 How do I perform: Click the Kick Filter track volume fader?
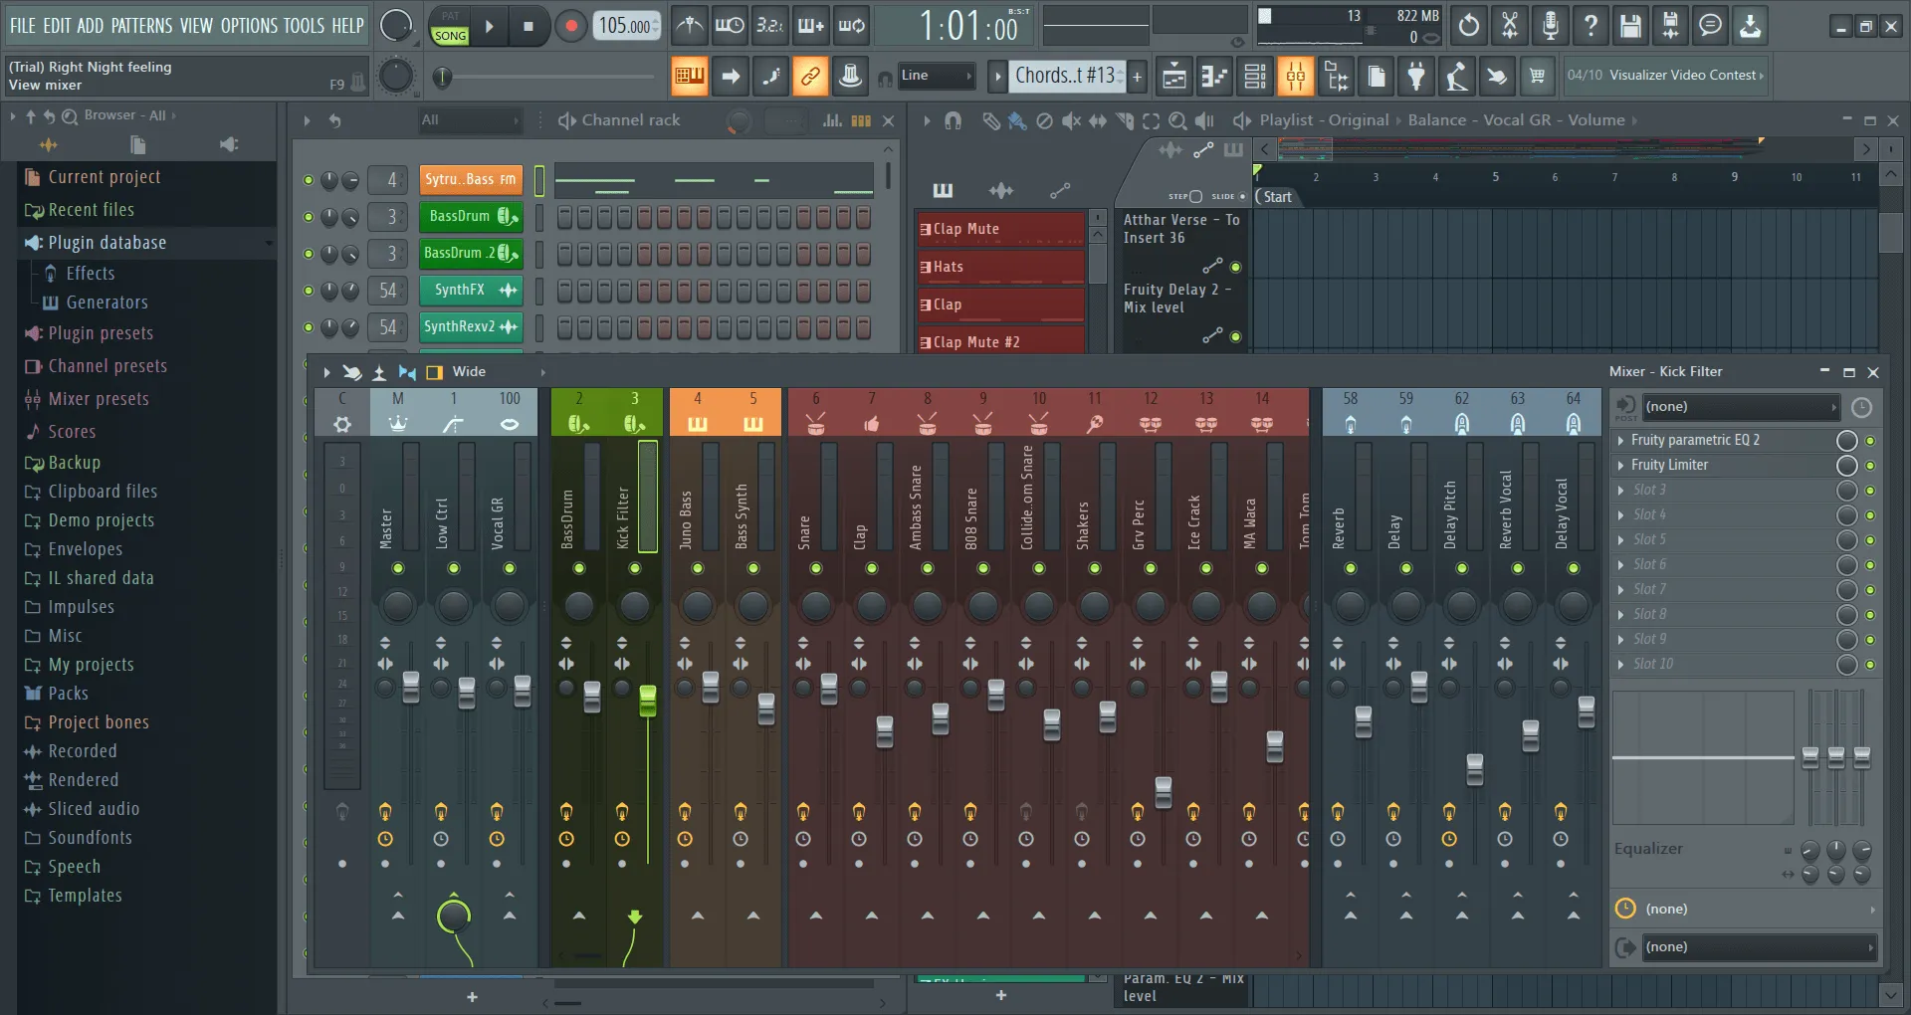648,702
